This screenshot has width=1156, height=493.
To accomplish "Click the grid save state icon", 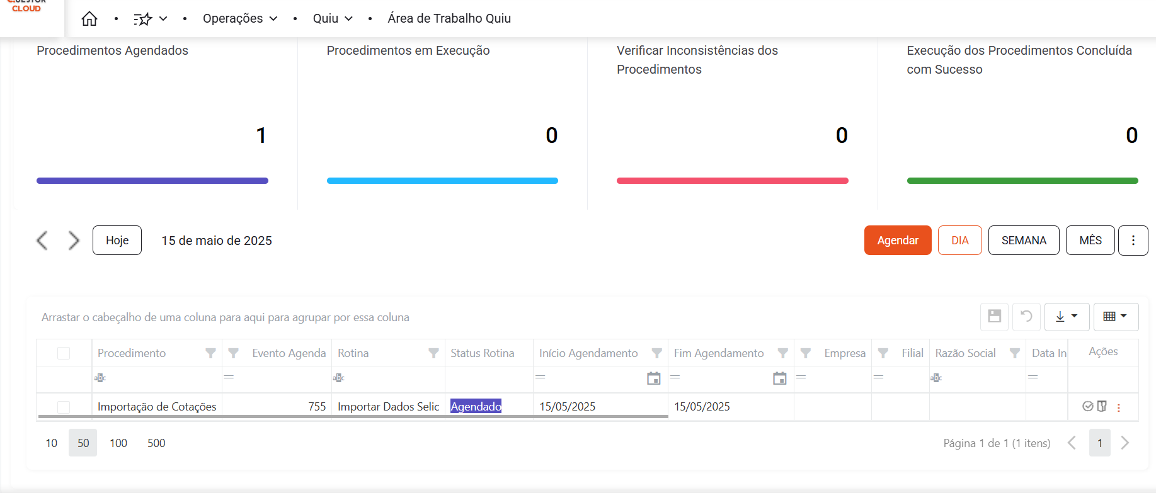I will coord(994,316).
